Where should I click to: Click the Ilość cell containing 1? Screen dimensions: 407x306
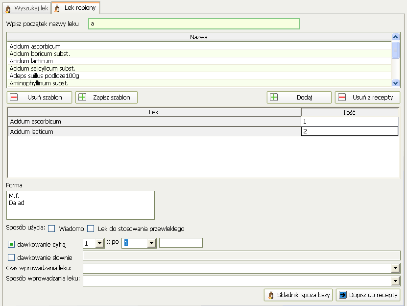pyautogui.click(x=350, y=122)
